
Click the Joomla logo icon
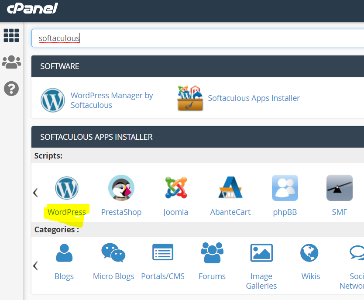click(x=176, y=188)
